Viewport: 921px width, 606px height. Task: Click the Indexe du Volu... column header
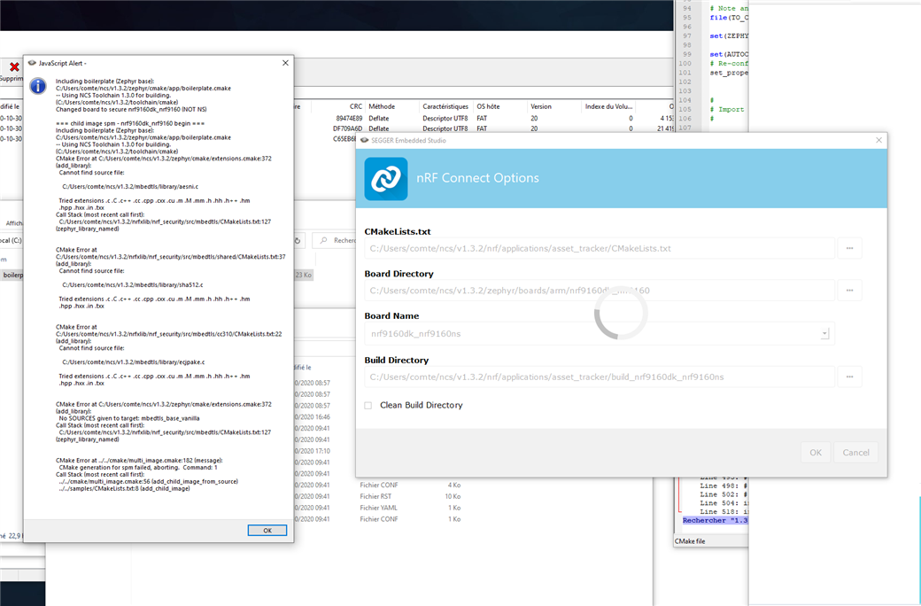(x=608, y=106)
